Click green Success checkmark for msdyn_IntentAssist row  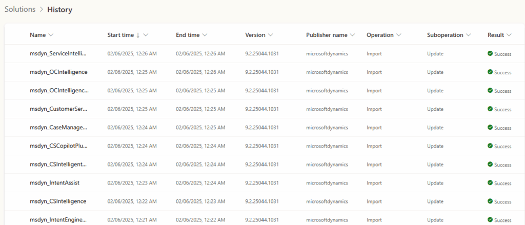490,183
